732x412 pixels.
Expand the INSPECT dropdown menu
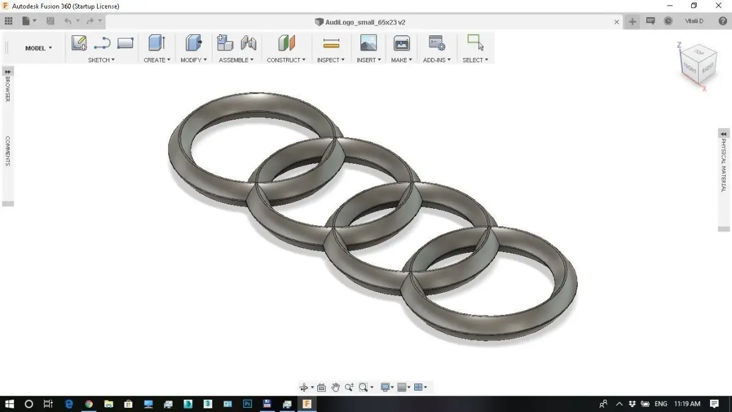pyautogui.click(x=331, y=60)
